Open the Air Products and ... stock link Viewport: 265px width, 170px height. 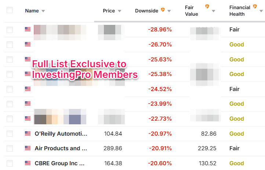[61, 148]
